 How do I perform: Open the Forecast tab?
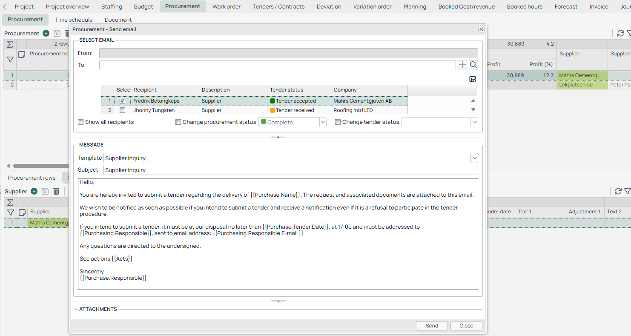(566, 6)
